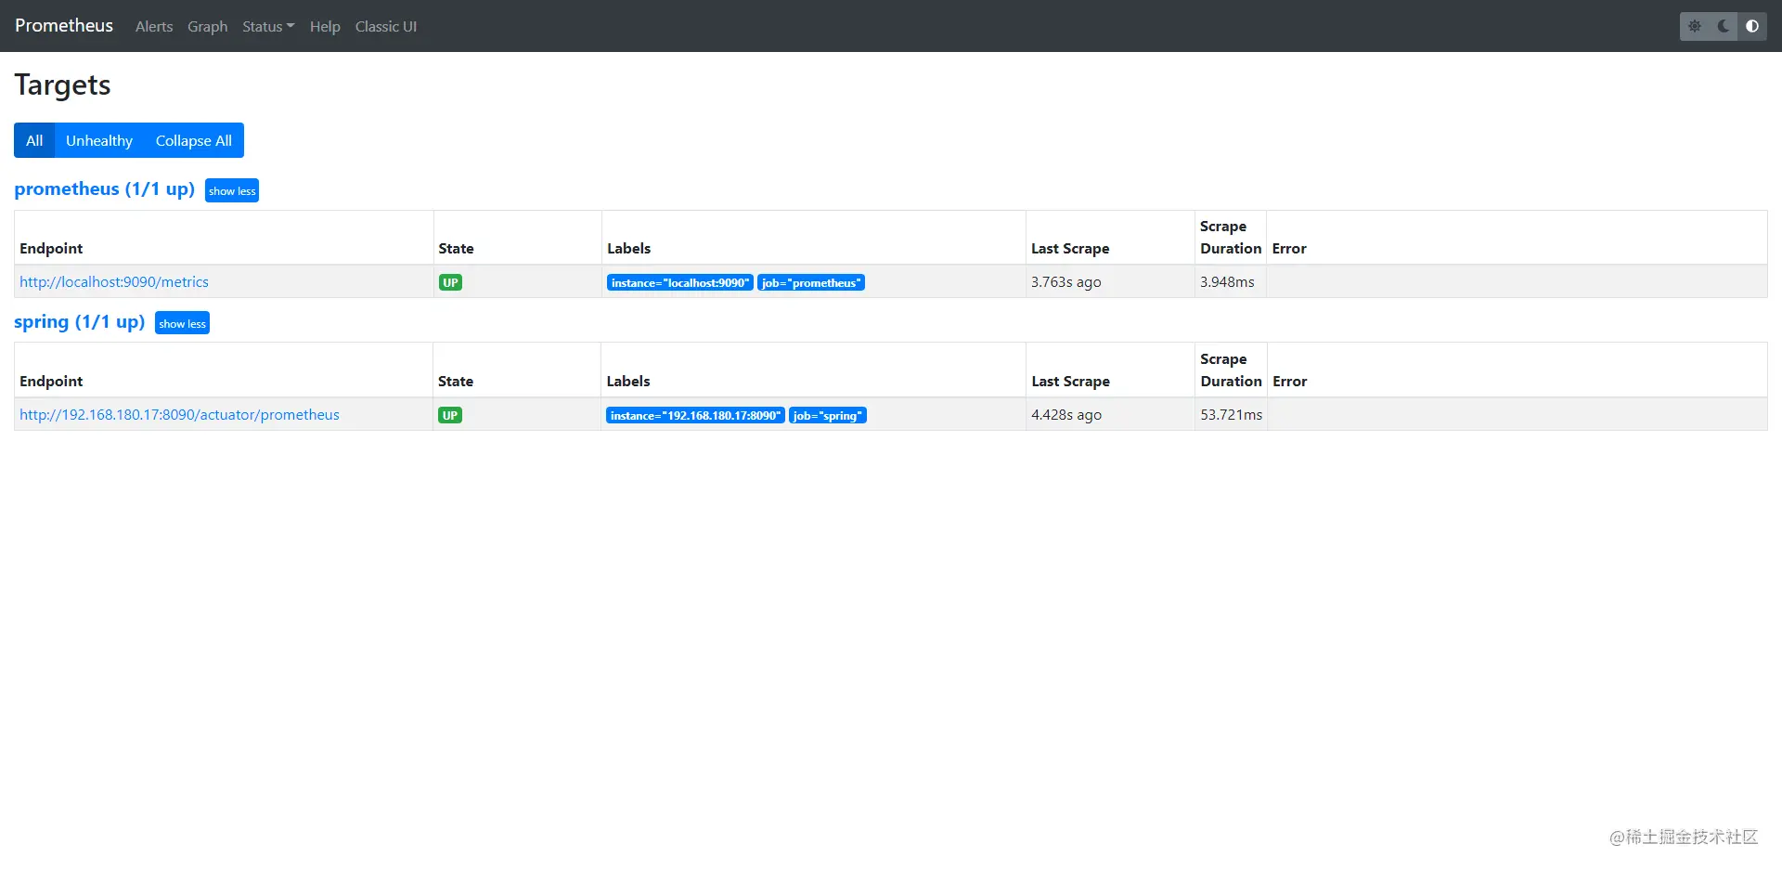
Task: Select the dark theme moon icon
Action: coord(1724,26)
